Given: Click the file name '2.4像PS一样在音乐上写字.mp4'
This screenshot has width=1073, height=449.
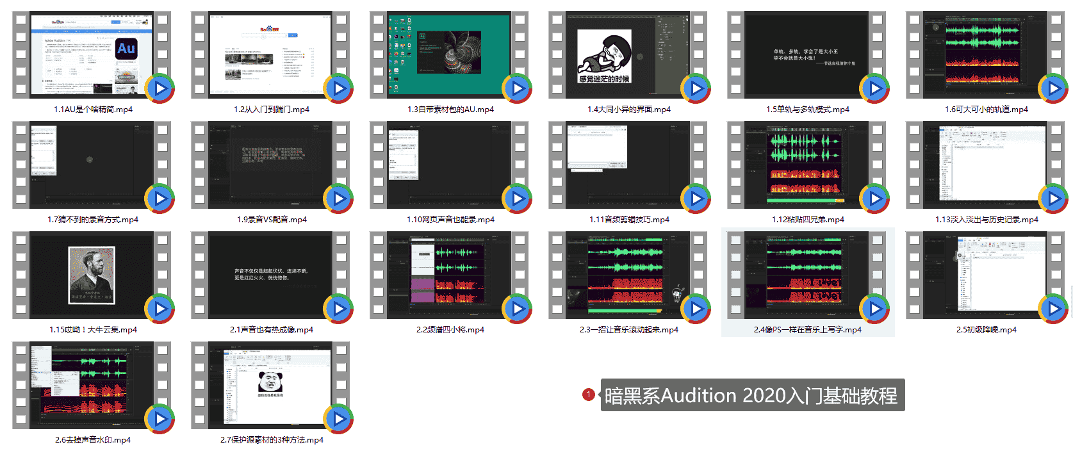Looking at the screenshot, I should tap(808, 330).
